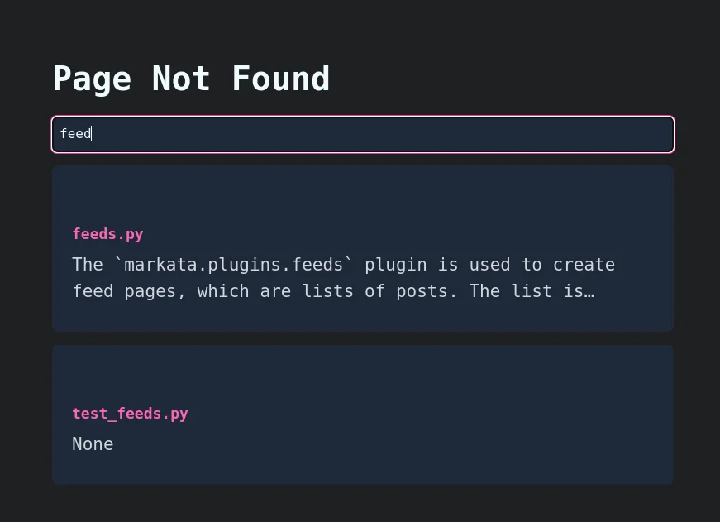This screenshot has width=720, height=522.
Task: Click the trailing ellipsis of feeds.py description
Action: tap(589, 291)
